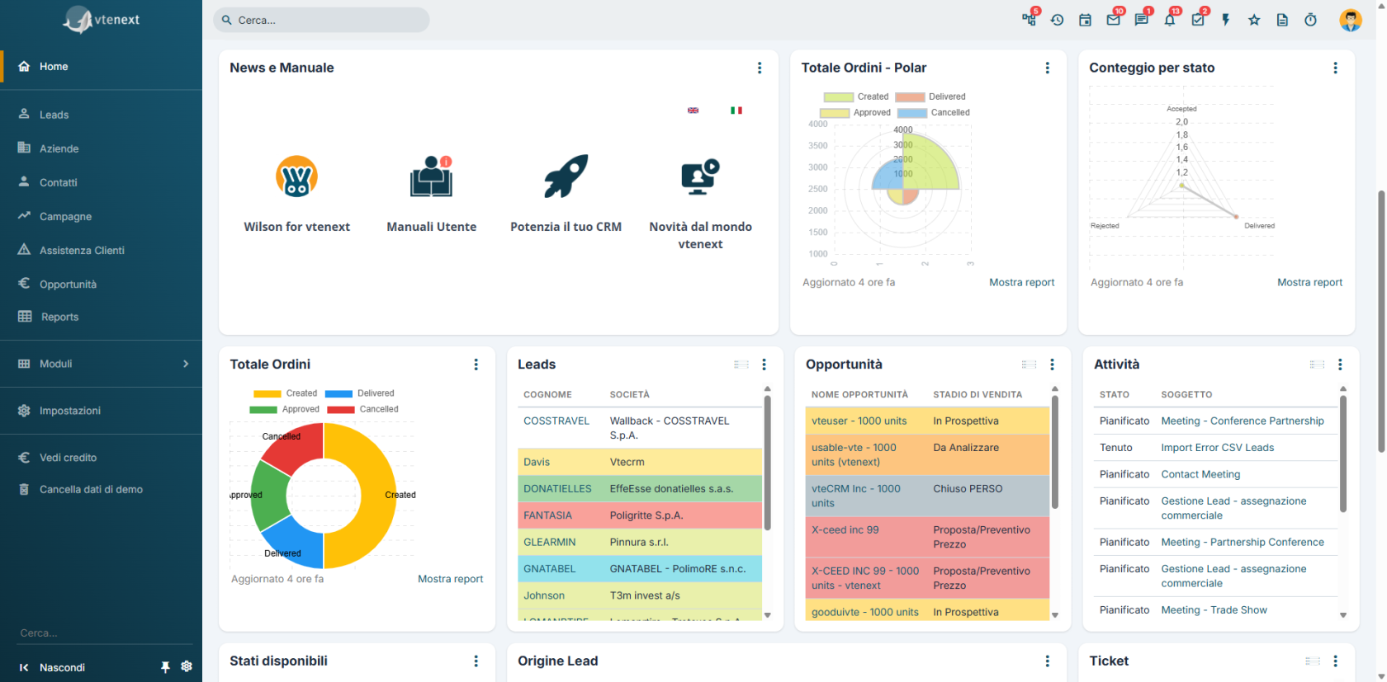Toggle Cancelled series in the Polar chart legend
Viewport: 1387px width, 682px height.
tap(934, 113)
